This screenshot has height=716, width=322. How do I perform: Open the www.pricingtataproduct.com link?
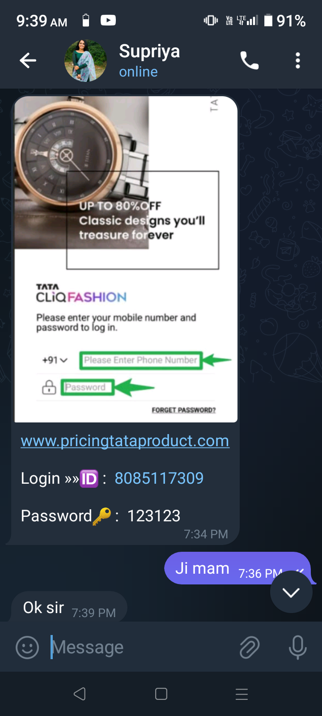tap(125, 441)
